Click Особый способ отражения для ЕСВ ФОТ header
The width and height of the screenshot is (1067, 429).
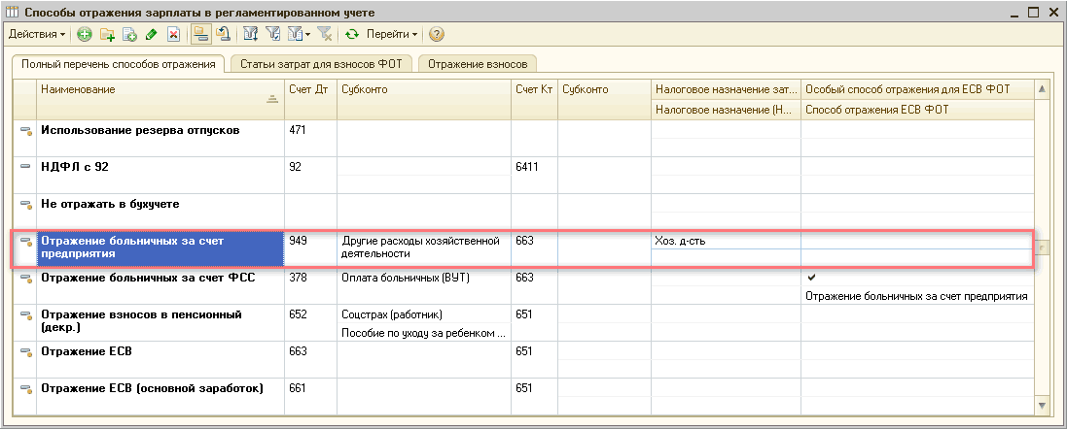pyautogui.click(x=916, y=89)
